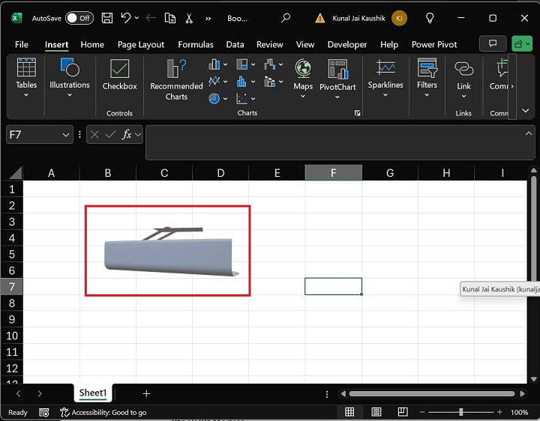Click the zoom slider handle
Viewport: 540px width, 421px height.
pyautogui.click(x=460, y=412)
